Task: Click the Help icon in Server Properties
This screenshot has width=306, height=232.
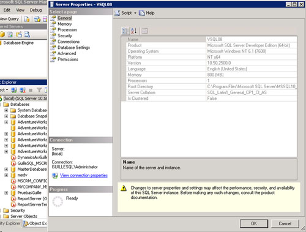Action: [141, 13]
